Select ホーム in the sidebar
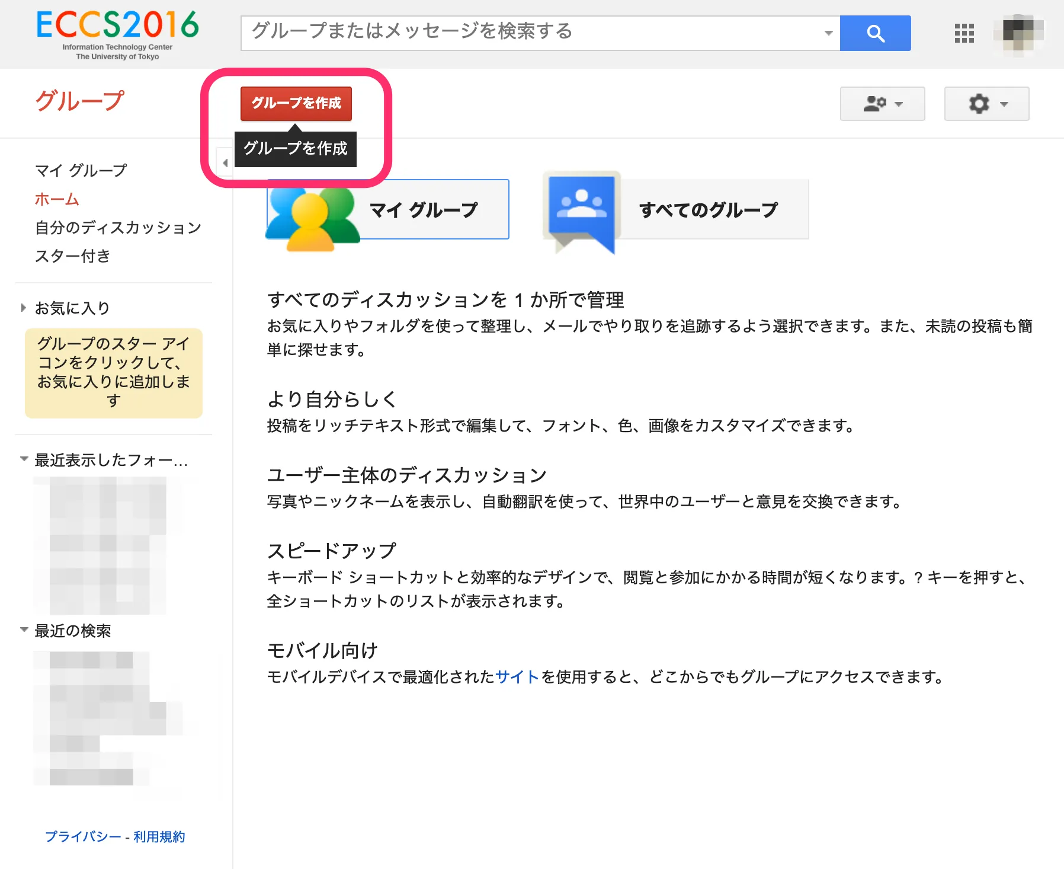Viewport: 1064px width, 869px height. [x=57, y=199]
